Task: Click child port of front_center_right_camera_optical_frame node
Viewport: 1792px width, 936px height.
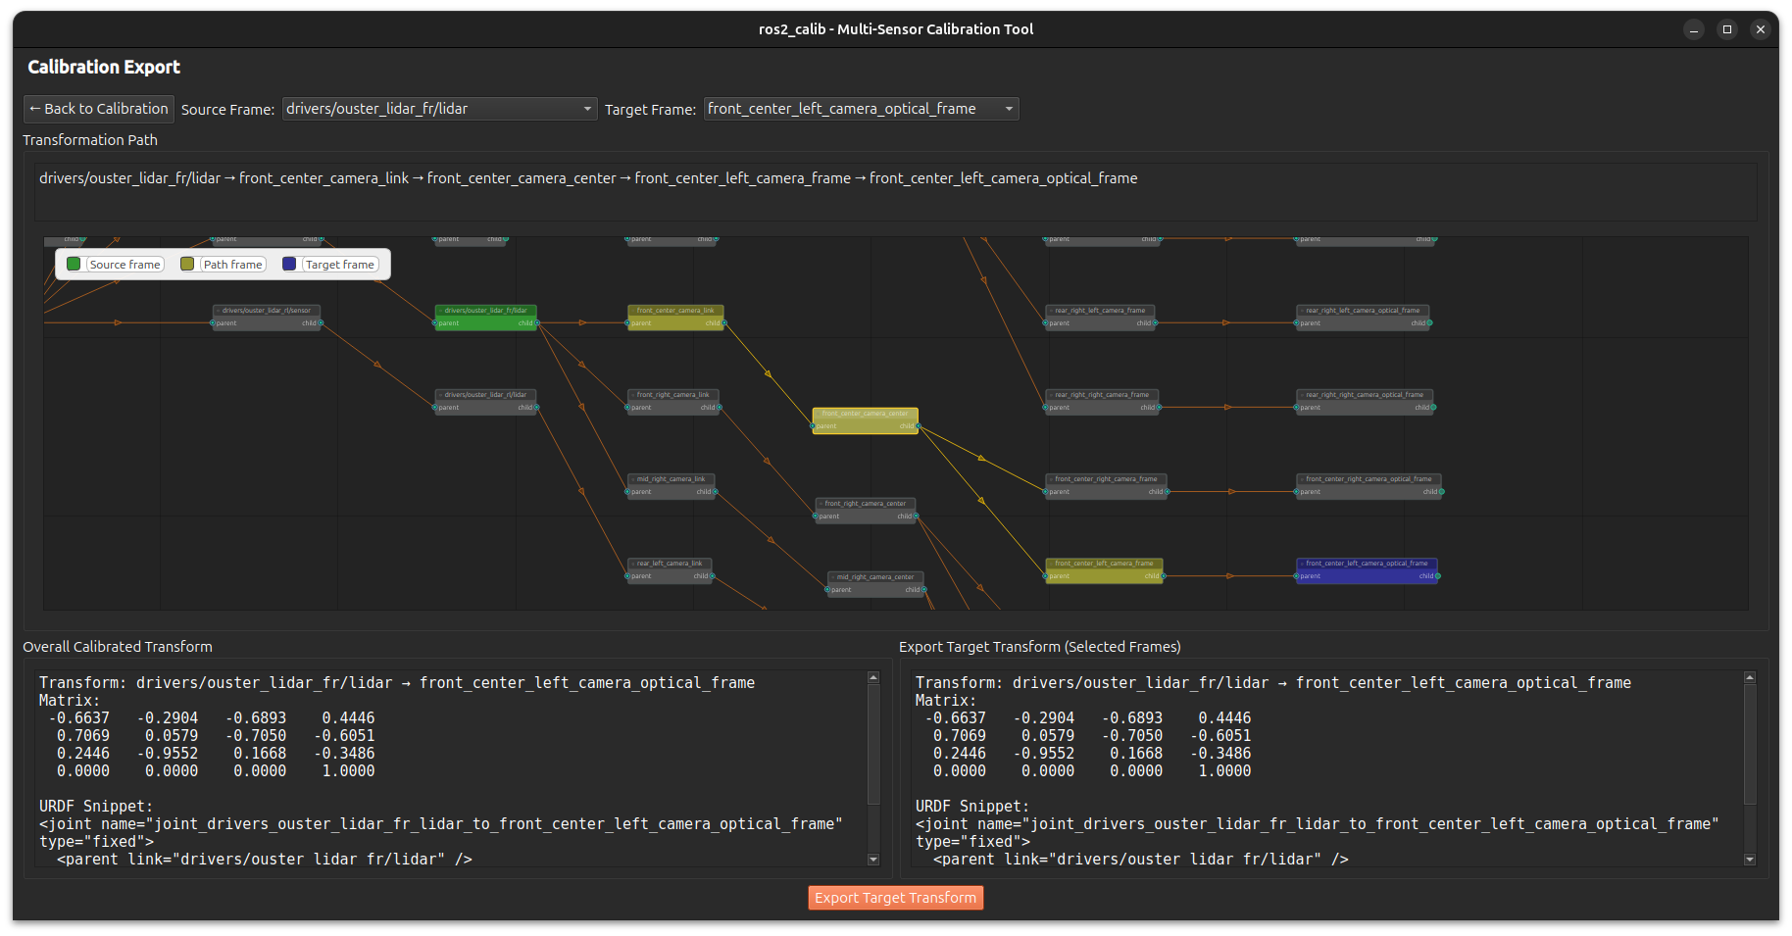Action: [x=1441, y=491]
